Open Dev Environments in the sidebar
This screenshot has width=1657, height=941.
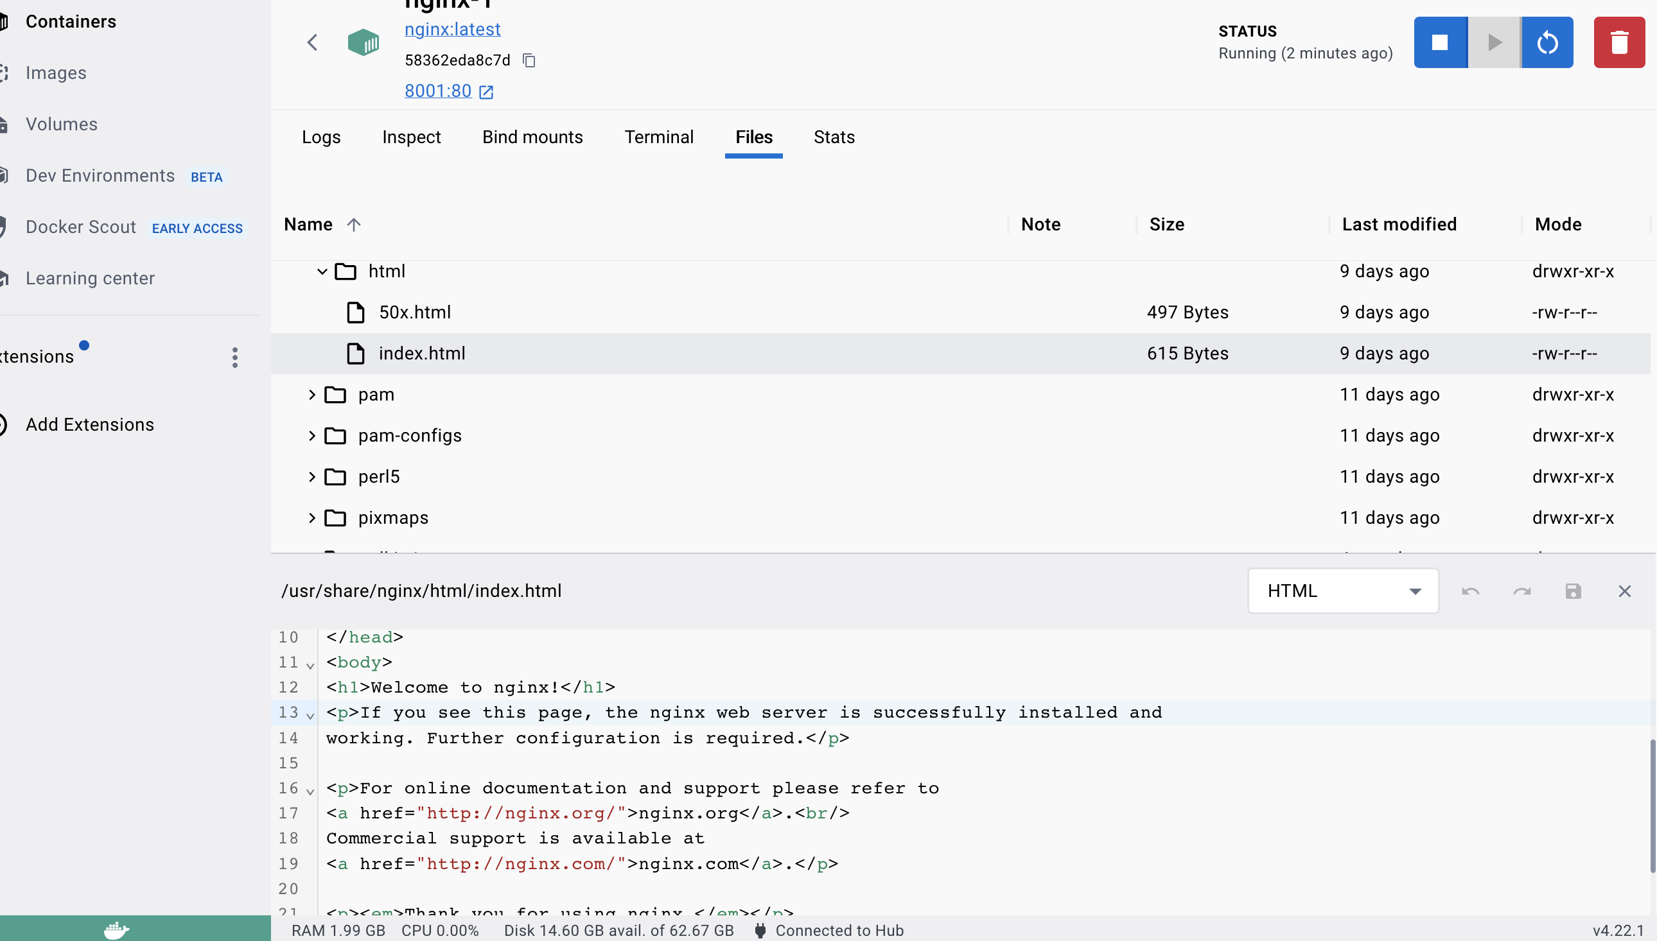coord(100,176)
